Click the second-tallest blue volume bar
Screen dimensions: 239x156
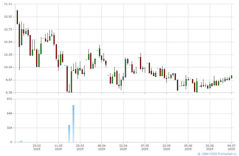(69, 134)
